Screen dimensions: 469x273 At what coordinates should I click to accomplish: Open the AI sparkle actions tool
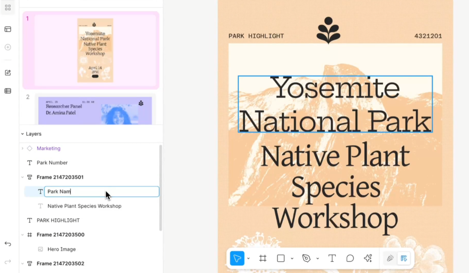click(x=368, y=258)
